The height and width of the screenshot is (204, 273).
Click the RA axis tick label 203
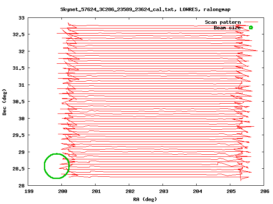click(164, 191)
